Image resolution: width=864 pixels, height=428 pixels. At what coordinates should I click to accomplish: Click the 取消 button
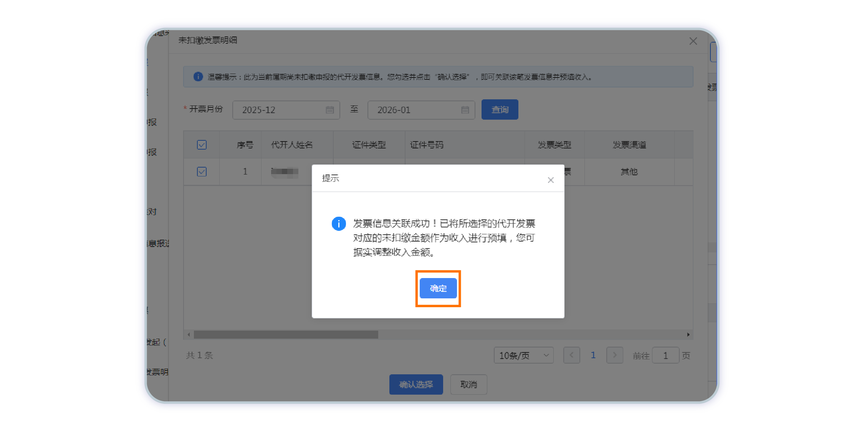click(x=468, y=384)
